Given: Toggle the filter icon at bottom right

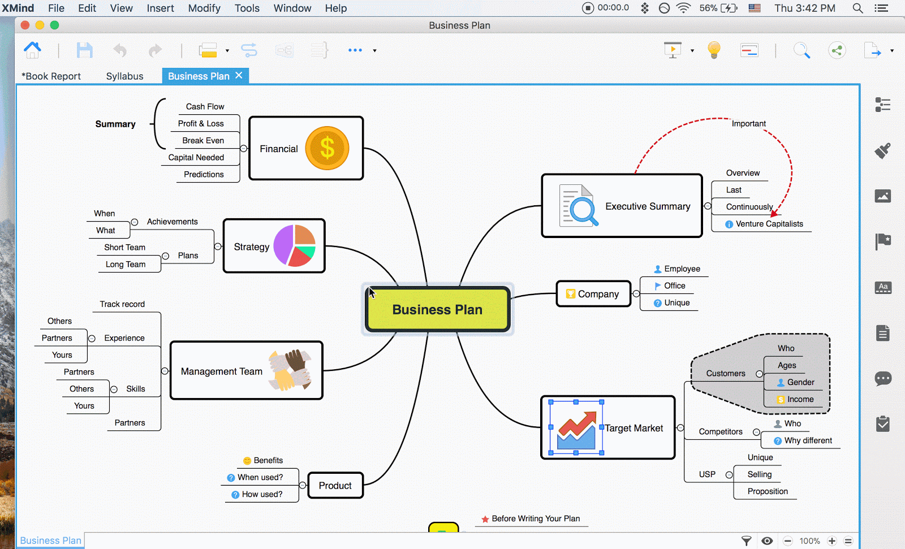Looking at the screenshot, I should [746, 541].
